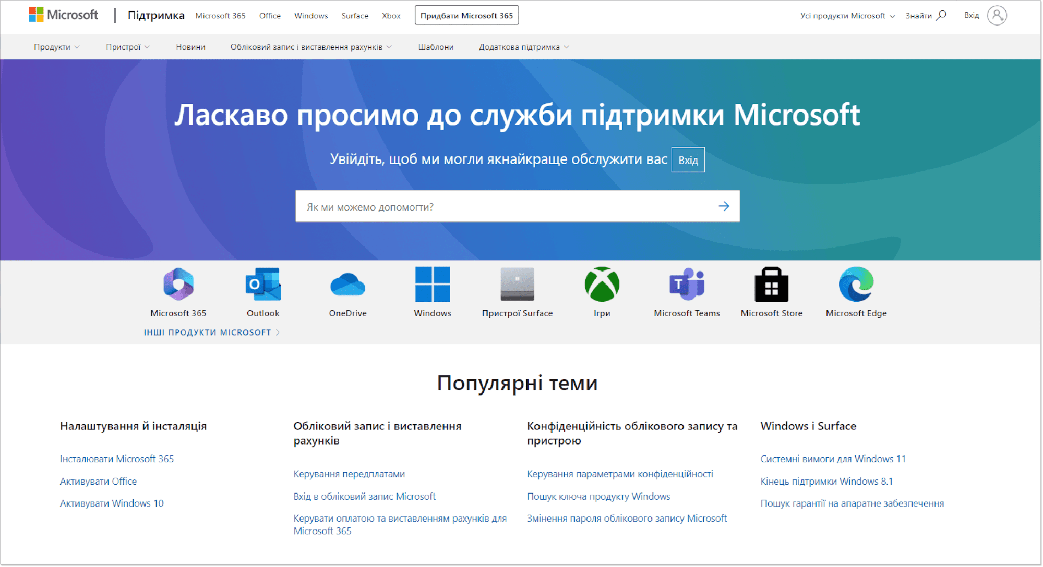Expand Усі продукти Microsoft dropdown
1043x567 pixels.
(x=847, y=16)
